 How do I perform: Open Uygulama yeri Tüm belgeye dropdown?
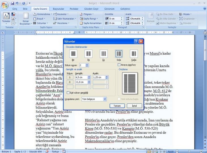(x=105, y=99)
